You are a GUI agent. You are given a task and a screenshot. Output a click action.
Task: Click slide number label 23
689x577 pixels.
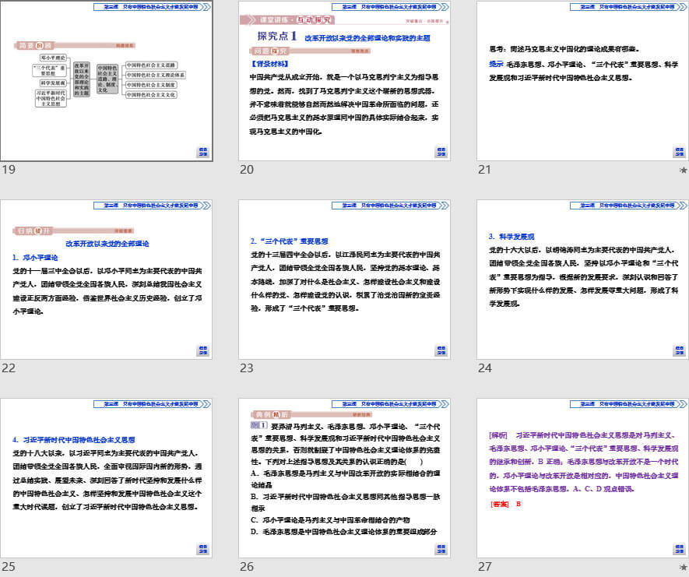(x=247, y=368)
